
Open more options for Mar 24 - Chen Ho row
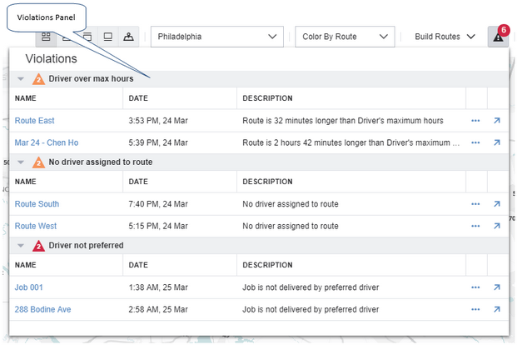[x=475, y=143]
